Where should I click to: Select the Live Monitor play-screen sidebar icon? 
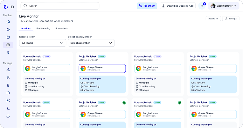click(8, 45)
